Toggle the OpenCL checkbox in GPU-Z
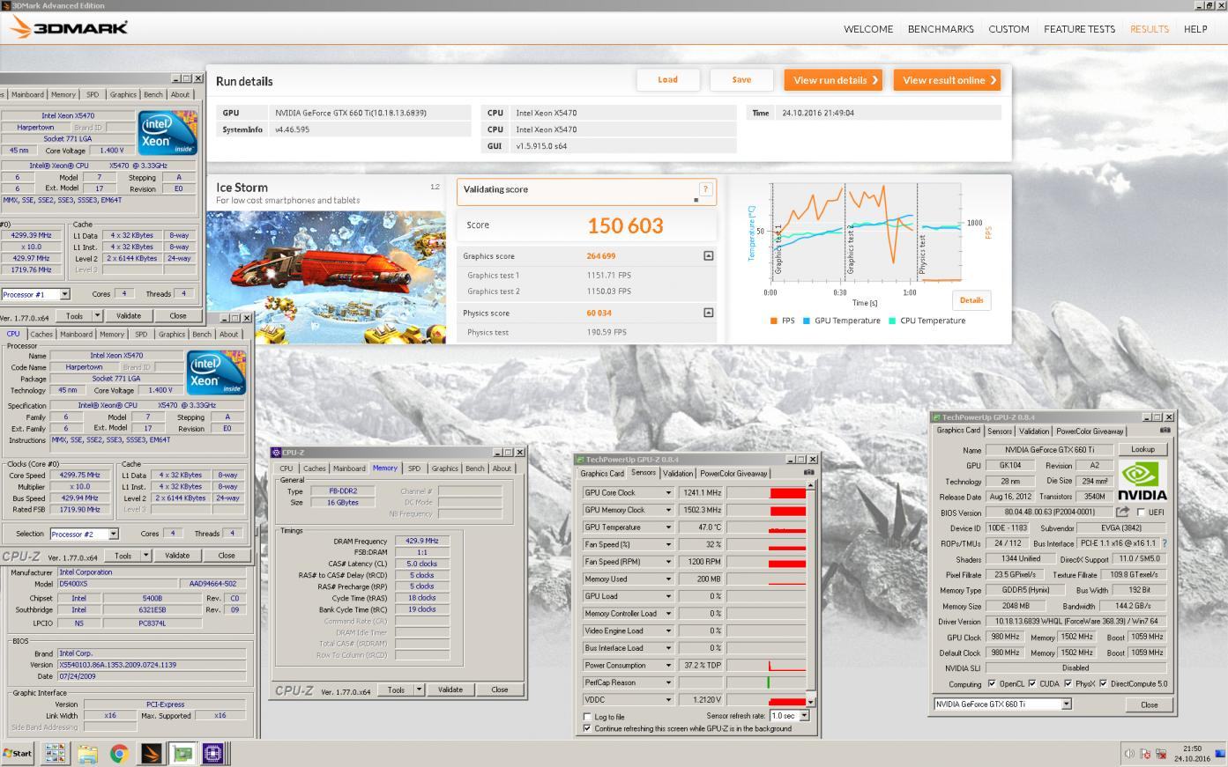 (x=992, y=683)
